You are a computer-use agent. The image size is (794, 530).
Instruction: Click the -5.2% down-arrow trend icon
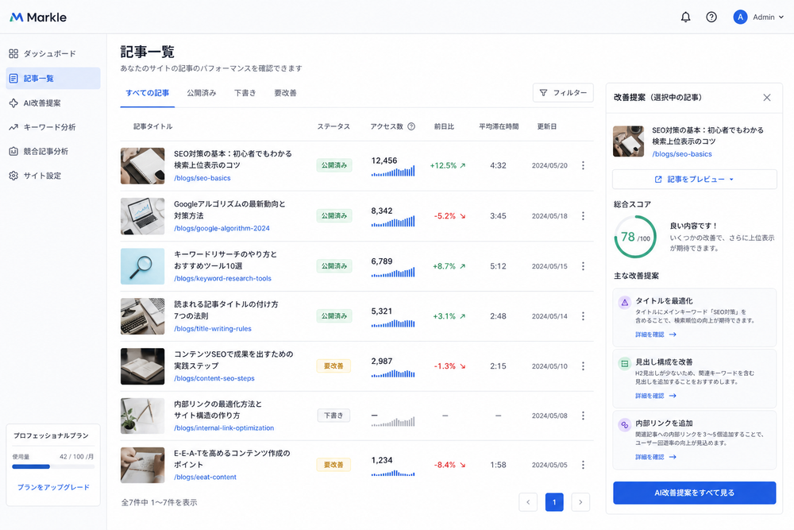pyautogui.click(x=462, y=216)
